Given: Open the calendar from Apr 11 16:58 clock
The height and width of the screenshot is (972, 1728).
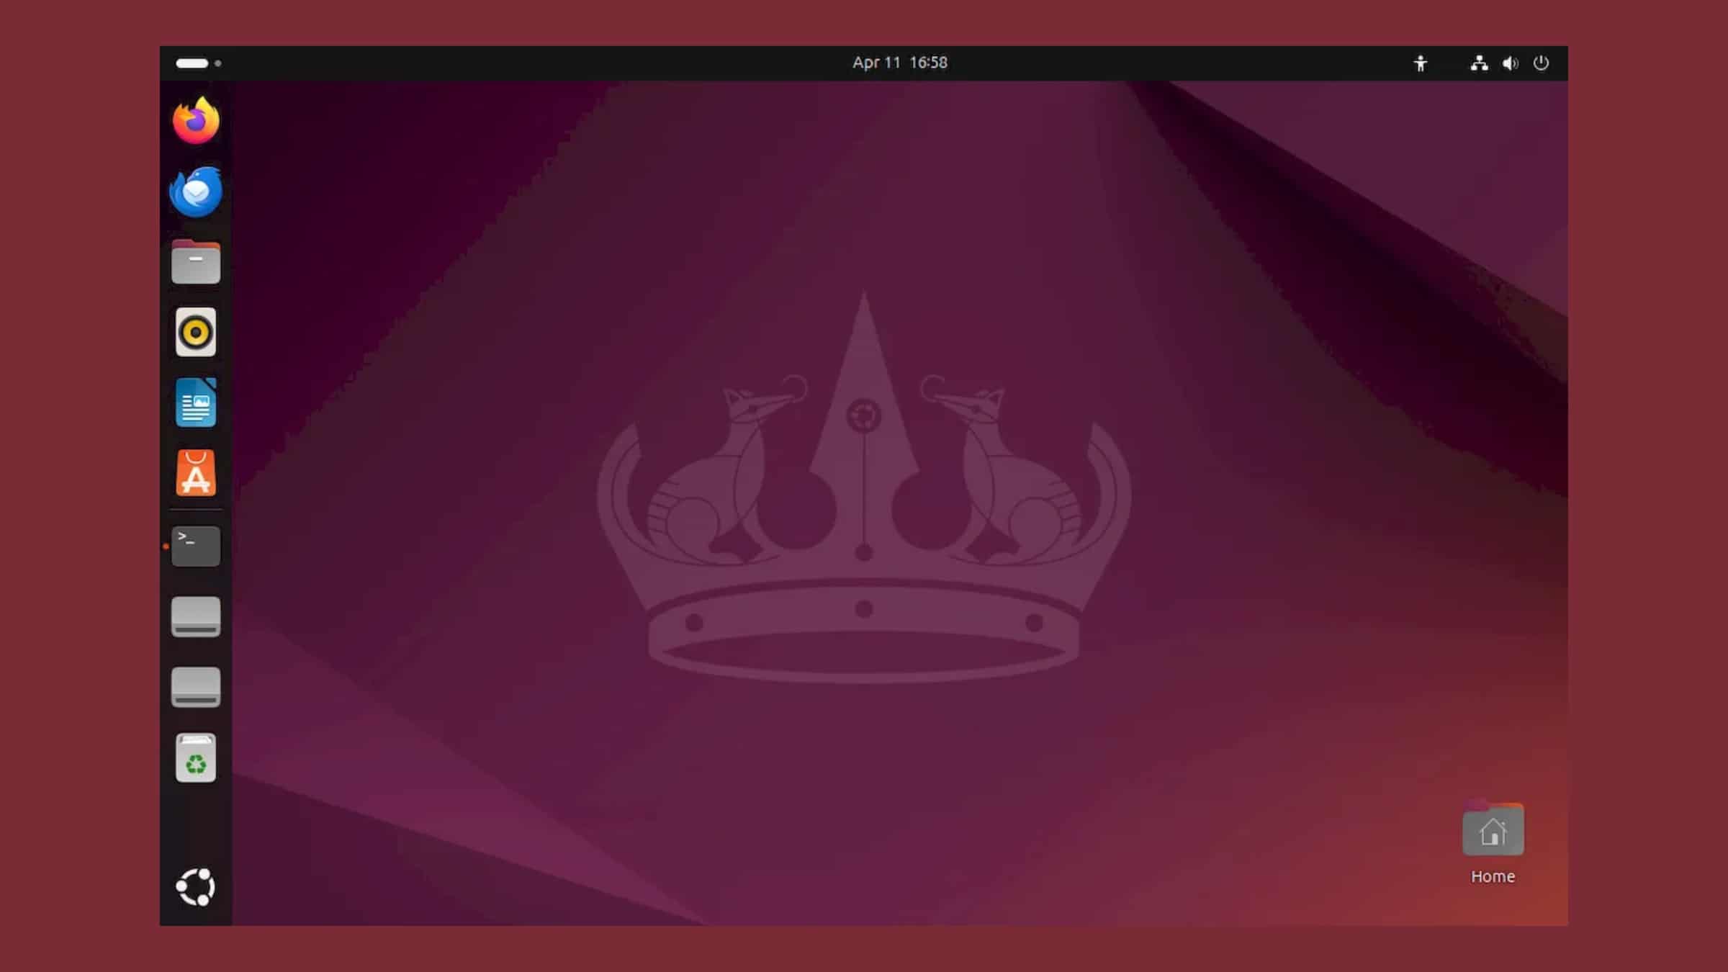Looking at the screenshot, I should (900, 63).
